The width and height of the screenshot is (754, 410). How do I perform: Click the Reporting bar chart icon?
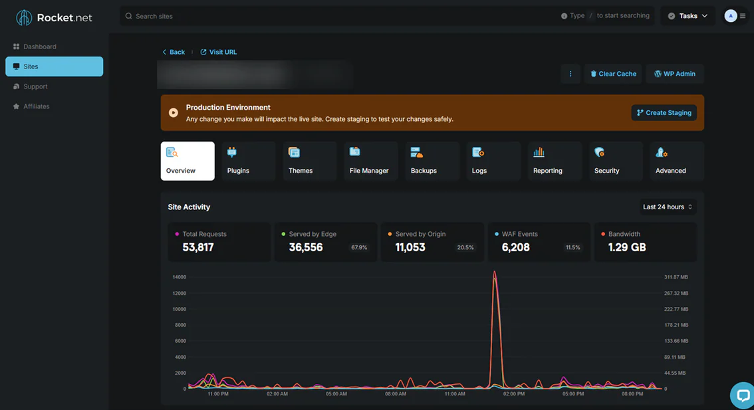tap(539, 152)
